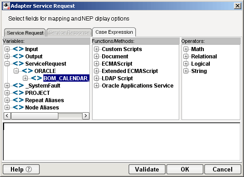Expand the LDAP Script group
The width and height of the screenshot is (244, 177).
coord(97,78)
